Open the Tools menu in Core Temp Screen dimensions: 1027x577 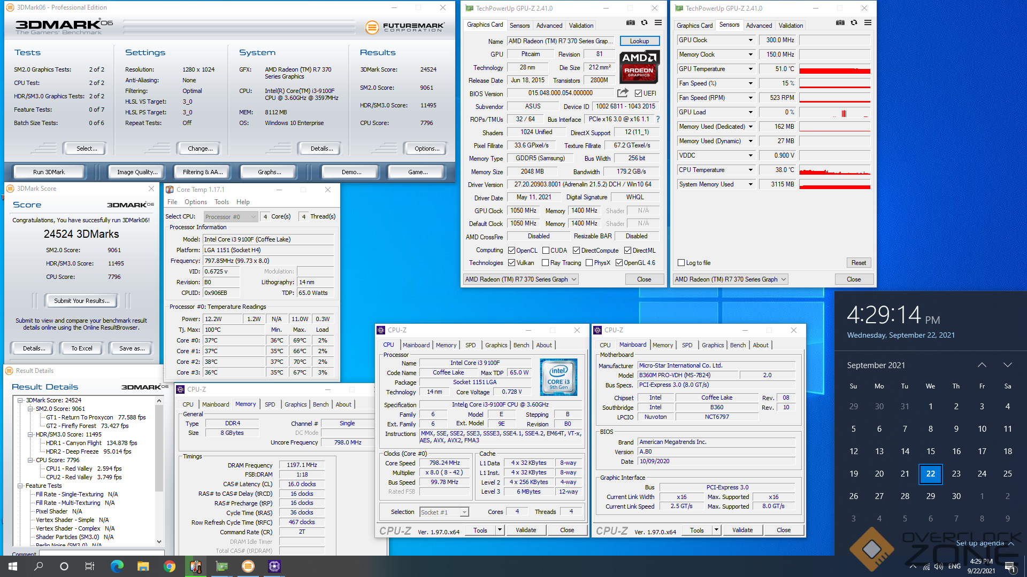(221, 202)
